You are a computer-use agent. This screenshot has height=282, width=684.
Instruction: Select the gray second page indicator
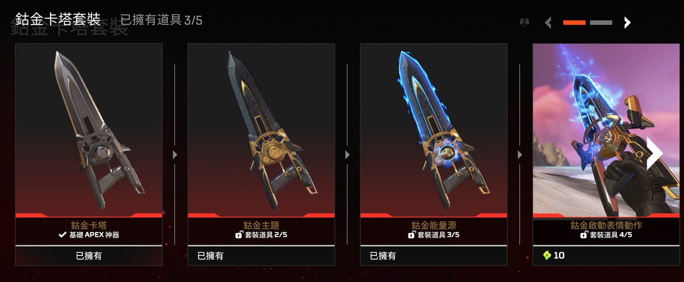(601, 23)
